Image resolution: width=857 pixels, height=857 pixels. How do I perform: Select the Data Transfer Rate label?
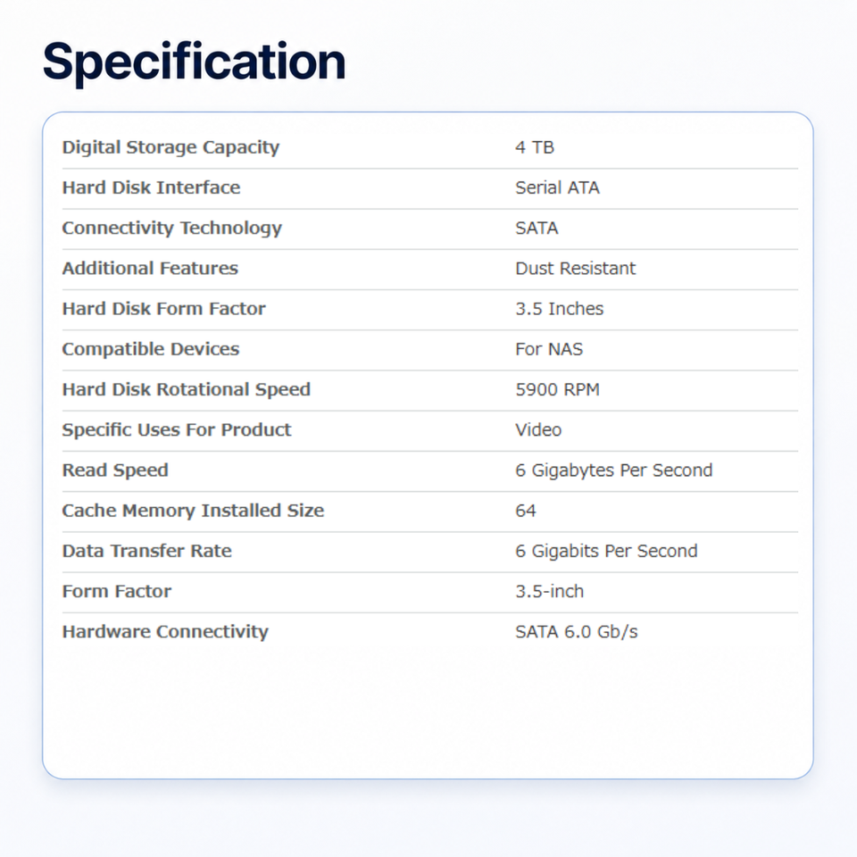tap(146, 551)
